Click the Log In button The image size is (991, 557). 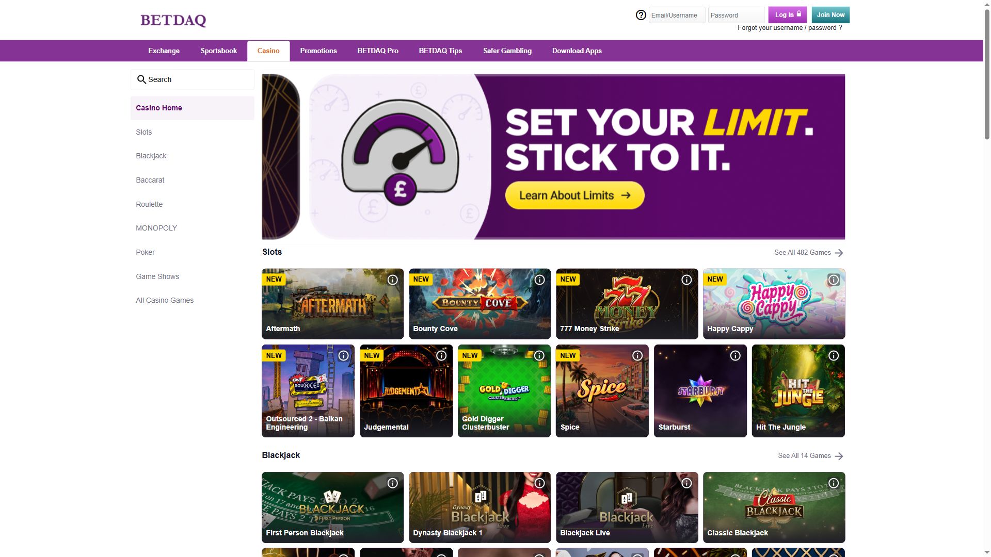pyautogui.click(x=787, y=14)
